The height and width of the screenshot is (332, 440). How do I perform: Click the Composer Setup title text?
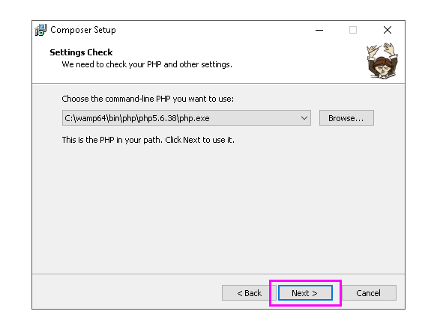83,30
